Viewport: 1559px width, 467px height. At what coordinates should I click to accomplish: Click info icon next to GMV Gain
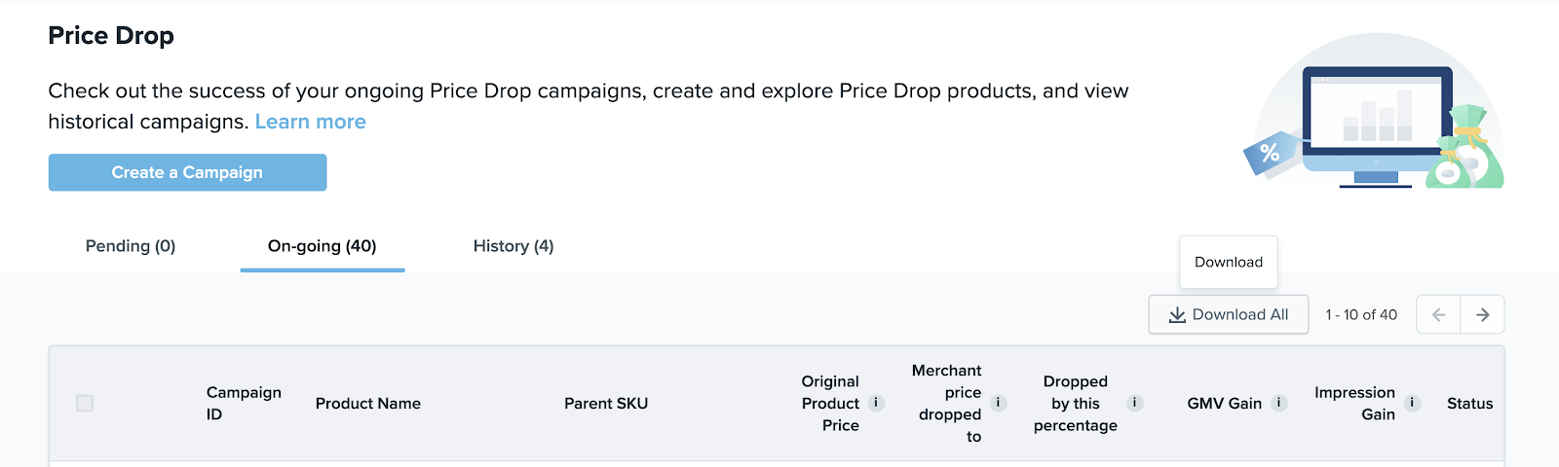coord(1279,403)
